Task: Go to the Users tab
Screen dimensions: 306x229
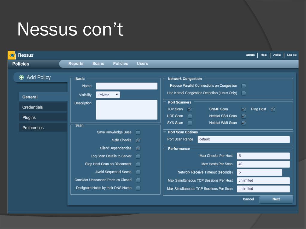Action: coord(142,64)
